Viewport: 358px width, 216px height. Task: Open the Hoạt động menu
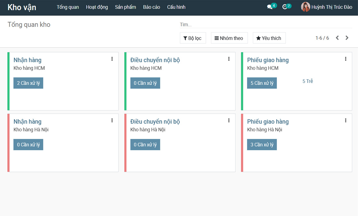tap(97, 7)
